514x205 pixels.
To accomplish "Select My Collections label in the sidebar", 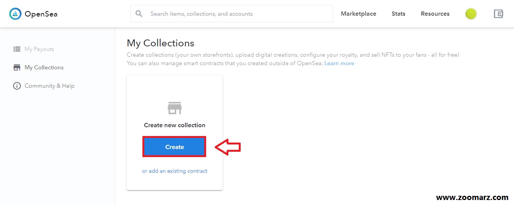I will (x=44, y=67).
